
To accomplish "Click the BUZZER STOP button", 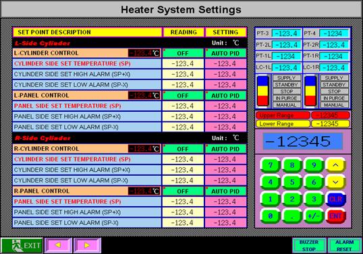I will click(x=309, y=245).
